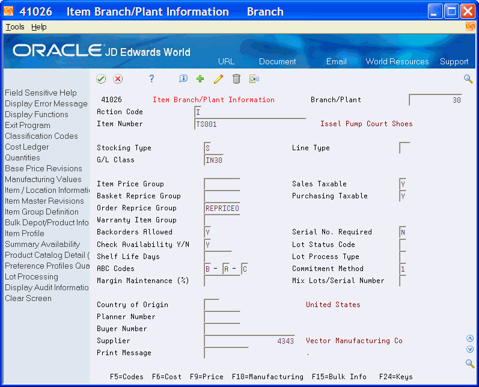Screen dimensions: 479x387
Task: Click the Serial No. Required field
Action: tap(403, 233)
